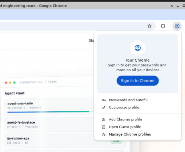Click the 318 tests · QA label
The height and width of the screenshot is (152, 185).
tap(18, 143)
